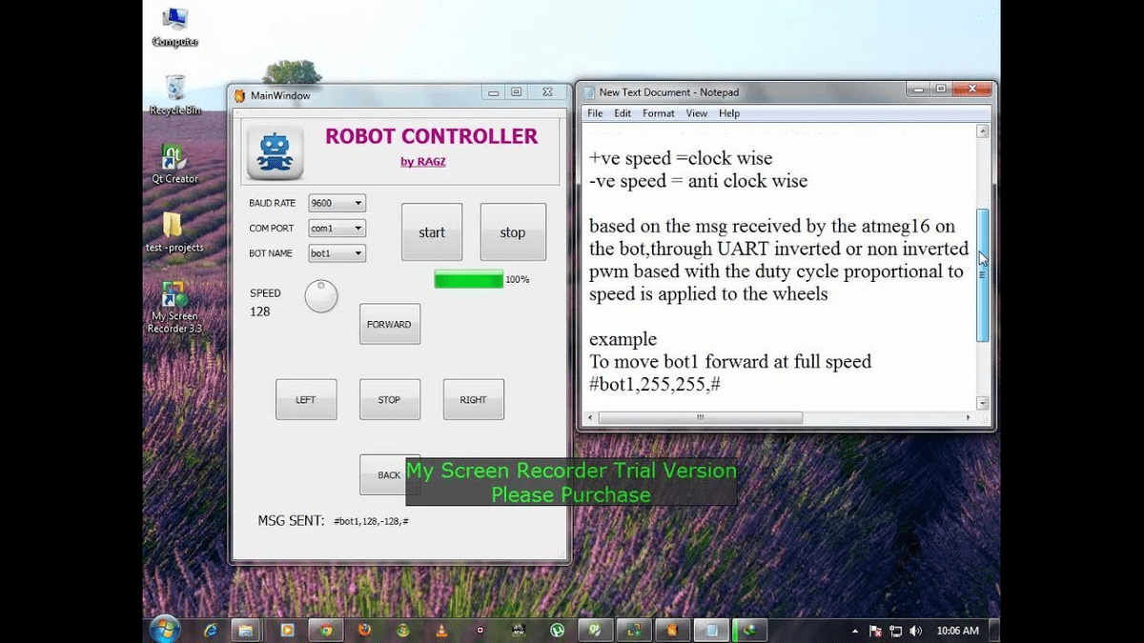Click the by RAGZ link
This screenshot has height=643, width=1144.
(x=422, y=161)
